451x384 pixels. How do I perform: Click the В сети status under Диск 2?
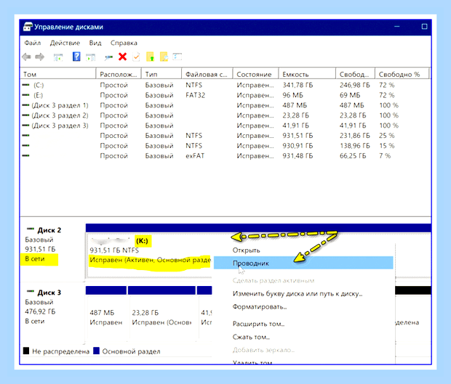pos(35,258)
